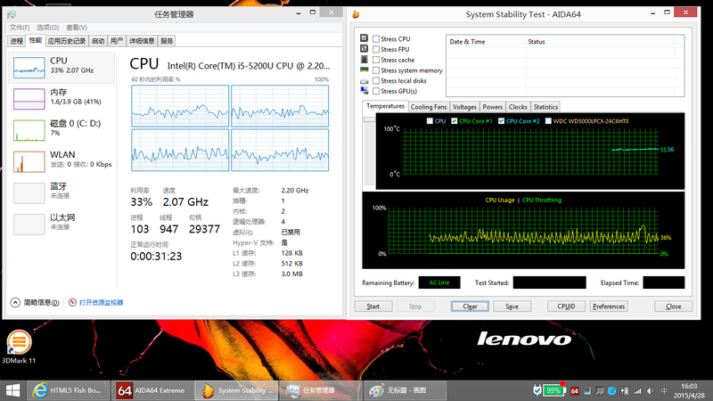Open the Ethernet (以太网) performance entry
Viewport: 713px width, 401px height.
tap(61, 225)
